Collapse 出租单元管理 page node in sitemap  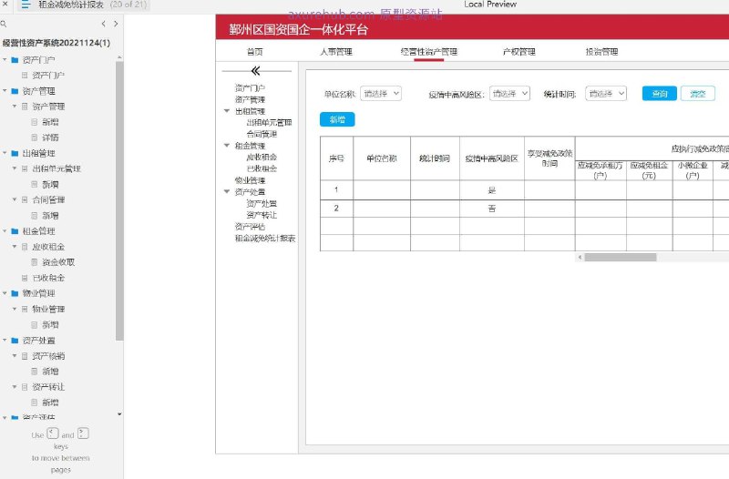click(15, 168)
